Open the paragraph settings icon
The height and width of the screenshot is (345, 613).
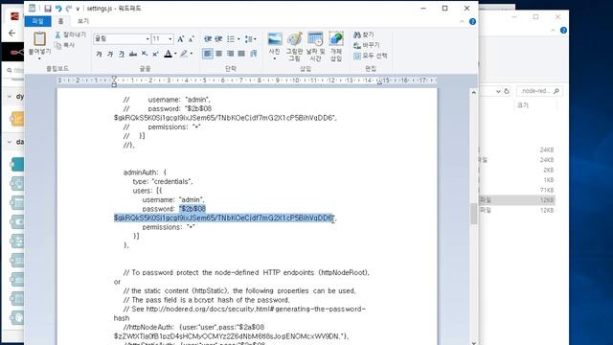254,54
